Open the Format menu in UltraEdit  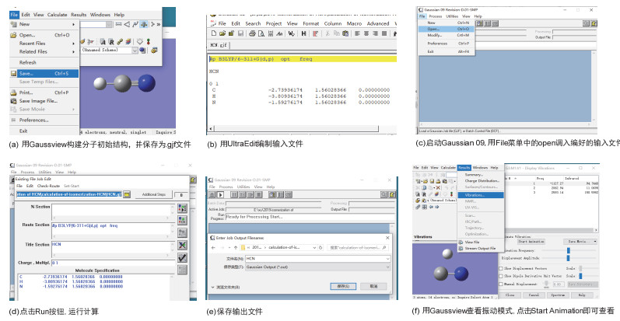point(311,23)
